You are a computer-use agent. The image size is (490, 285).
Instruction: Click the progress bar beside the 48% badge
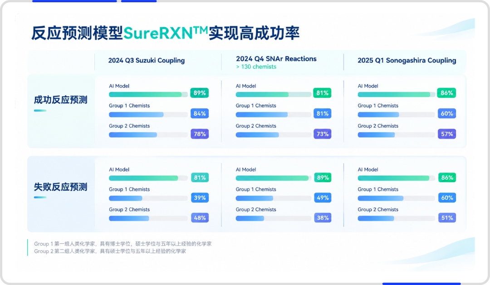click(148, 218)
